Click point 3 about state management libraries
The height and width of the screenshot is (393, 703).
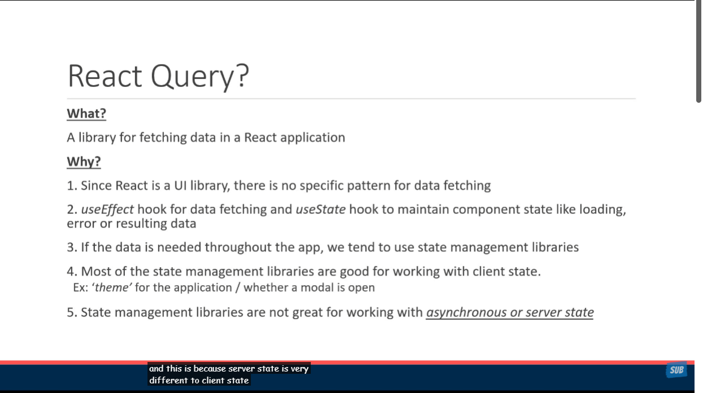point(323,247)
